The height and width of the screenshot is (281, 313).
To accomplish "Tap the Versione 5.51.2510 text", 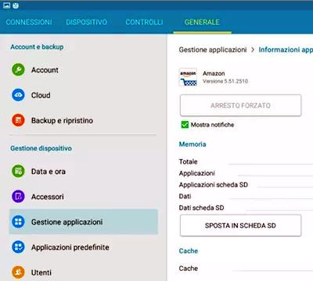I will coord(225,81).
